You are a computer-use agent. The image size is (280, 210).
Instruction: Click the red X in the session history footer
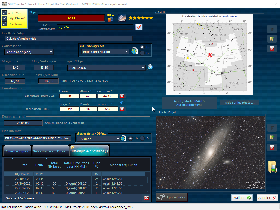coord(147,198)
